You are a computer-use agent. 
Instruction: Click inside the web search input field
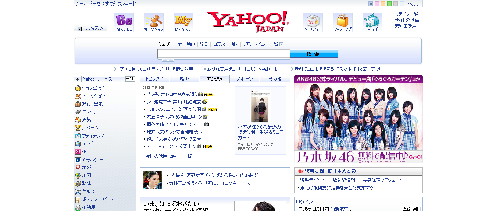pyautogui.click(x=224, y=54)
